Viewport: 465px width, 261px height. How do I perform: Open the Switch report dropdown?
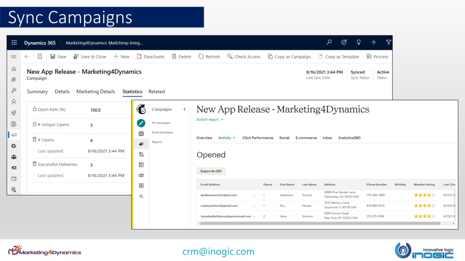coord(210,120)
